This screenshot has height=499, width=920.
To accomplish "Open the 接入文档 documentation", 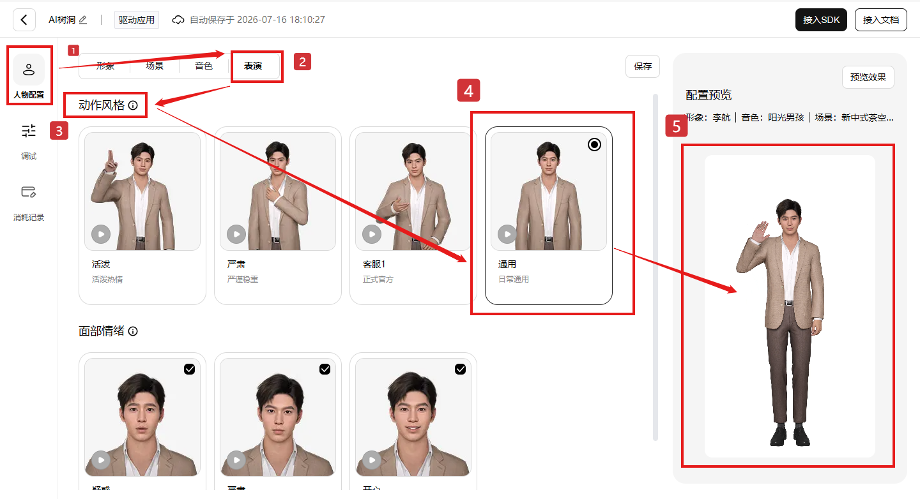I will tap(881, 20).
